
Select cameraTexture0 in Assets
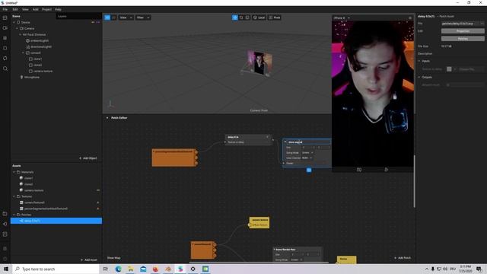point(34,202)
